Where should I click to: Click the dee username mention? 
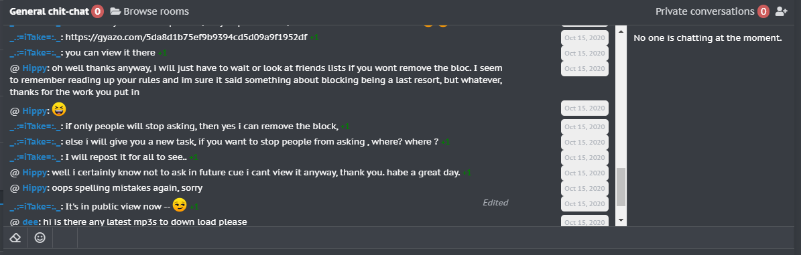pyautogui.click(x=30, y=222)
